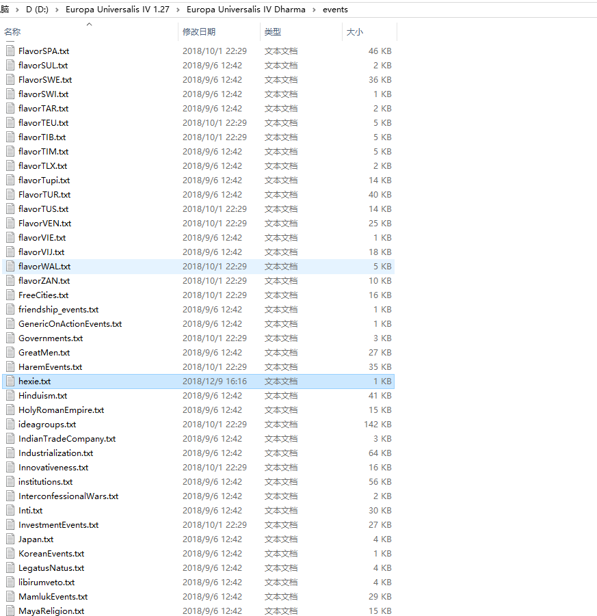This screenshot has height=616, width=597.
Task: Click the 30 KB size of Inti.txt
Action: point(380,511)
